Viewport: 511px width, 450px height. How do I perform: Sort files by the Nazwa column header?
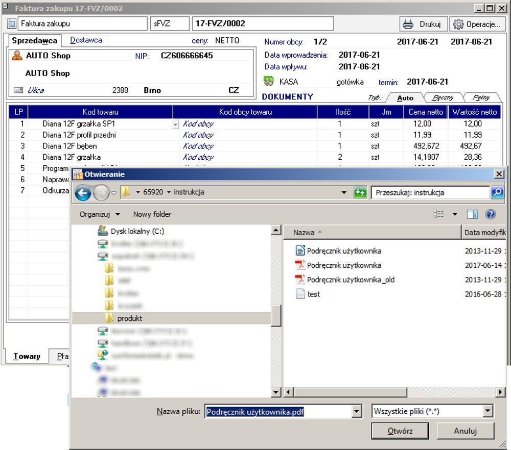[372, 232]
